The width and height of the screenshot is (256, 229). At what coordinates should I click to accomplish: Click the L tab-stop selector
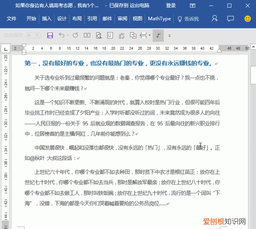pos(6,49)
